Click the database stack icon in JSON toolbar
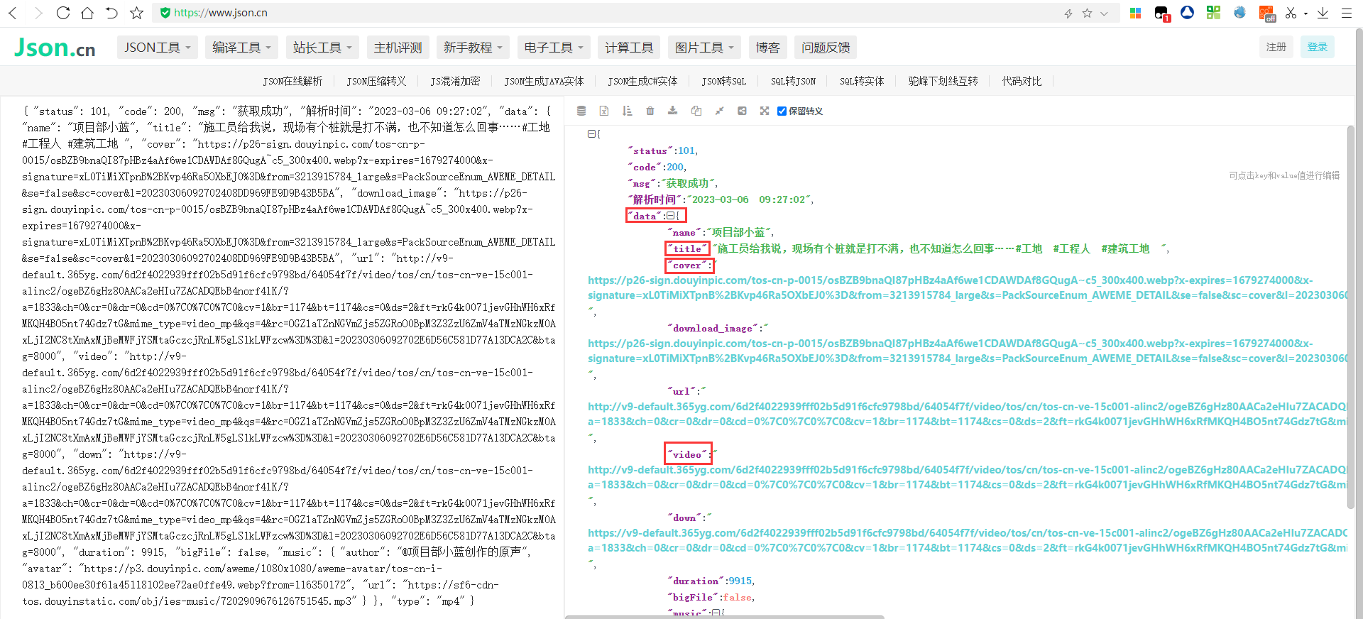Viewport: 1363px width, 619px height. (581, 111)
